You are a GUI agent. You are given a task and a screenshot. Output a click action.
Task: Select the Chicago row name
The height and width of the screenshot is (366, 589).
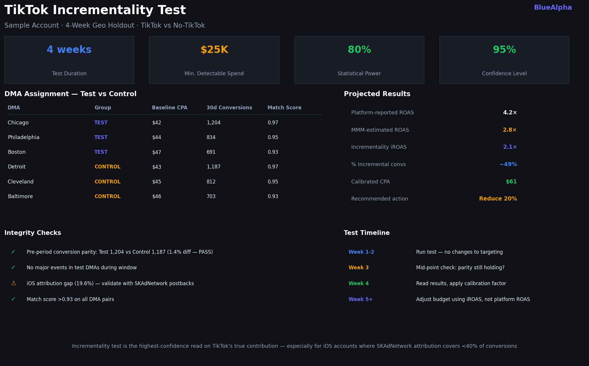click(18, 123)
